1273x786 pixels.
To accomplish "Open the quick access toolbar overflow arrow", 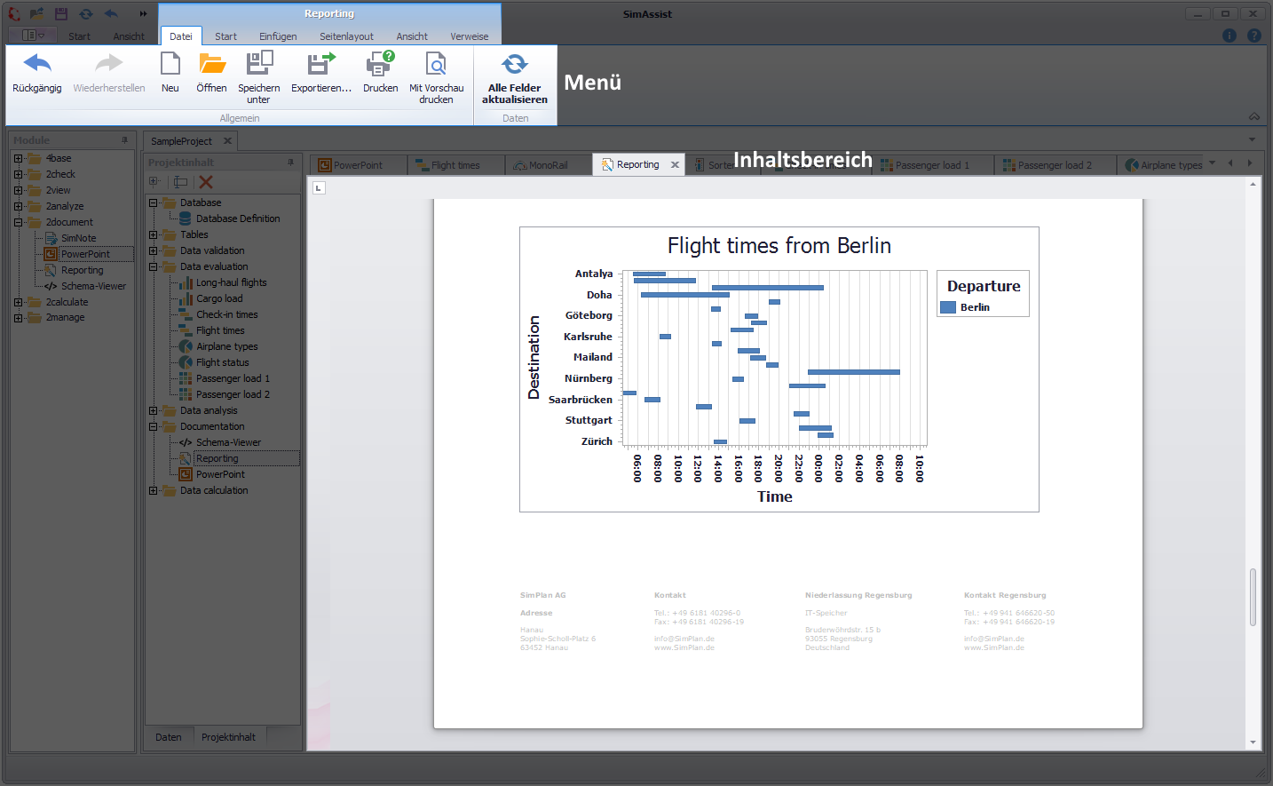I will pyautogui.click(x=143, y=13).
